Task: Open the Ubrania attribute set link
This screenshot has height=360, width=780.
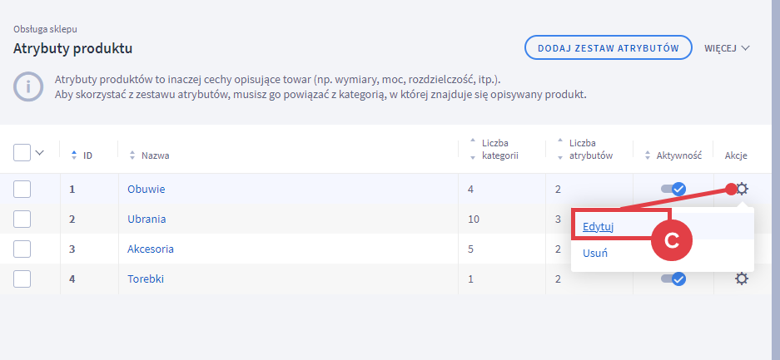Action: pos(147,219)
